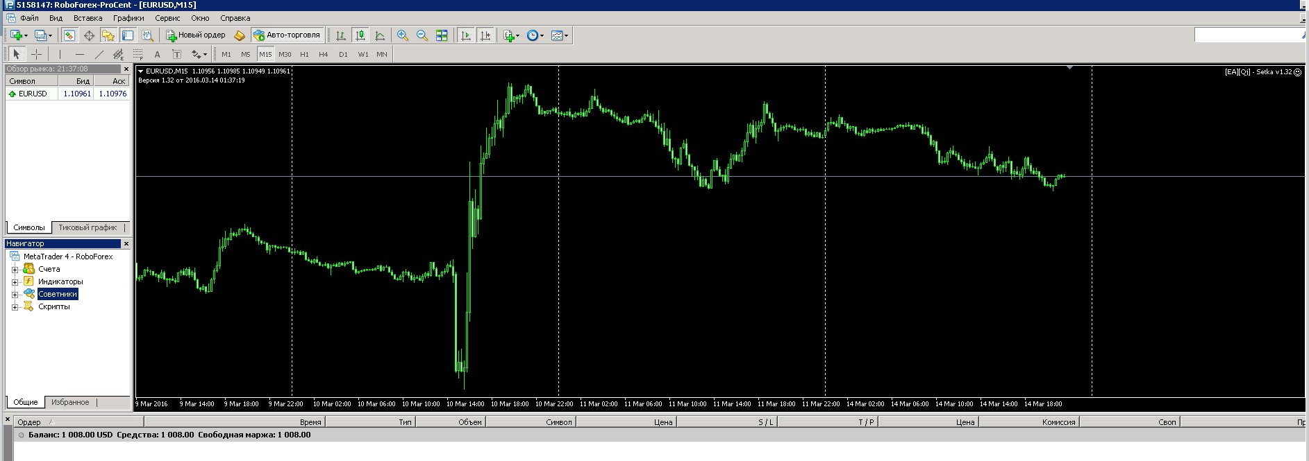Select the Crosshair tool
The height and width of the screenshot is (461, 1309).
click(x=37, y=54)
